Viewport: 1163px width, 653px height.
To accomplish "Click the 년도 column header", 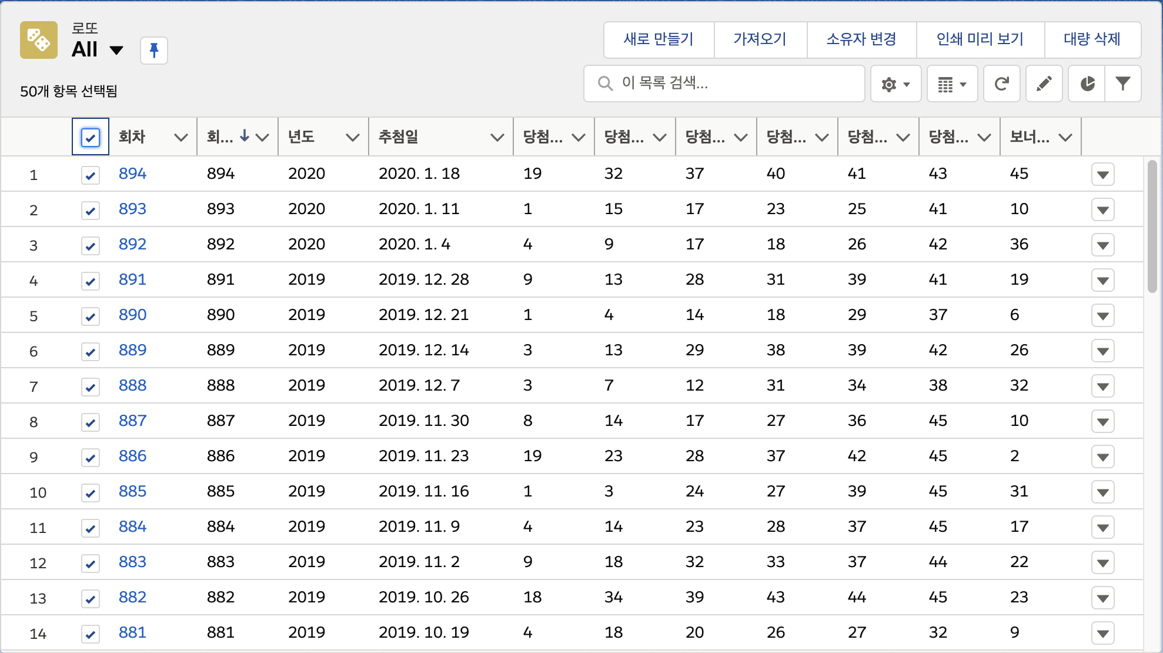I will [x=302, y=137].
